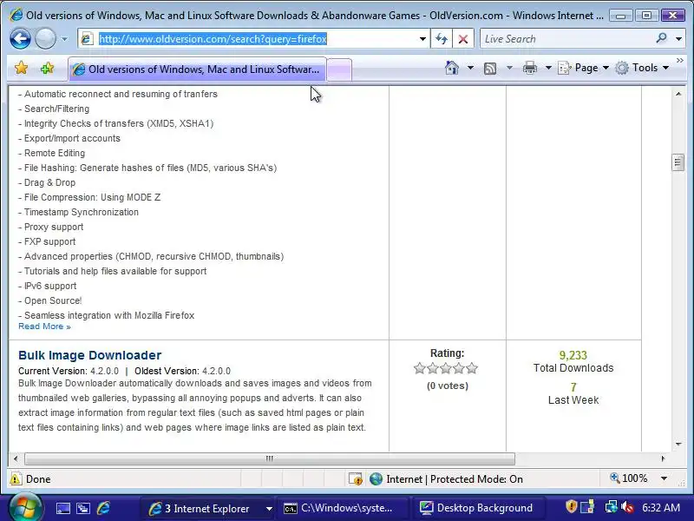Open the Favorites Center star icon
The image size is (694, 521).
[21, 69]
